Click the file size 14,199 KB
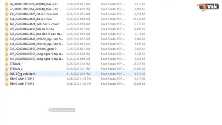Screen dimensions: 222x125 click(139, 29)
